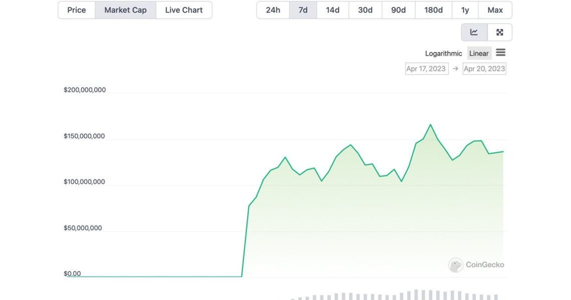Open the Live Chart tab
This screenshot has width=571, height=300.
pyautogui.click(x=184, y=10)
